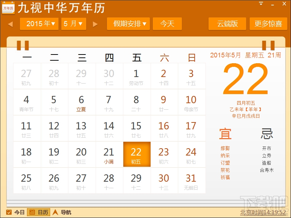
Task: Select May 1 劳动节
Action: [x=137, y=76]
